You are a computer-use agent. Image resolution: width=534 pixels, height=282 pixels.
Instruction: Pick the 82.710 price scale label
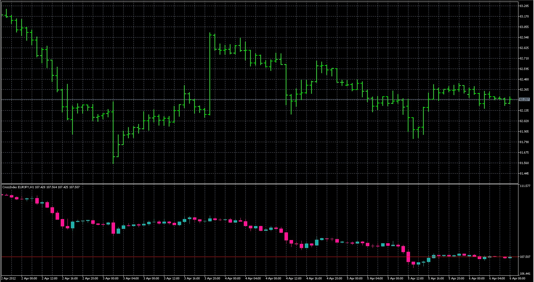(x=524, y=58)
